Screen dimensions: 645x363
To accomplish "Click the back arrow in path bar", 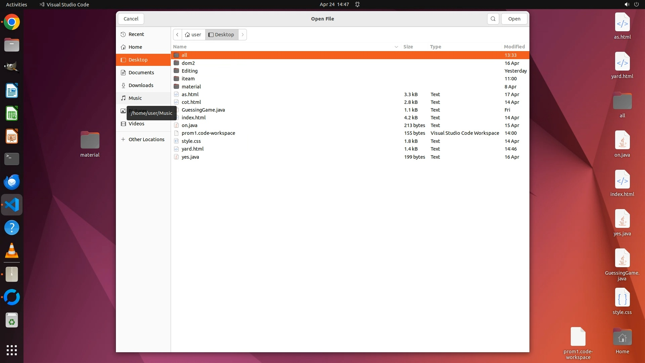I will 177,35.
